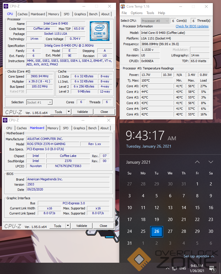Open About tab in top CPU-Z window
Image resolution: width=221 pixels, height=274 pixels.
coord(105,14)
